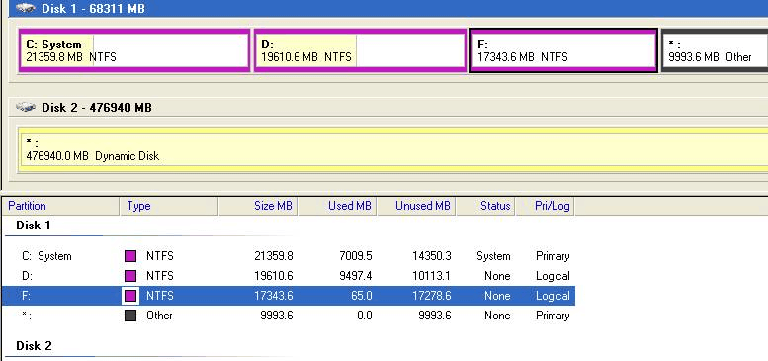The width and height of the screenshot is (768, 361).
Task: Select the D: row in partition list
Action: [x=289, y=276]
